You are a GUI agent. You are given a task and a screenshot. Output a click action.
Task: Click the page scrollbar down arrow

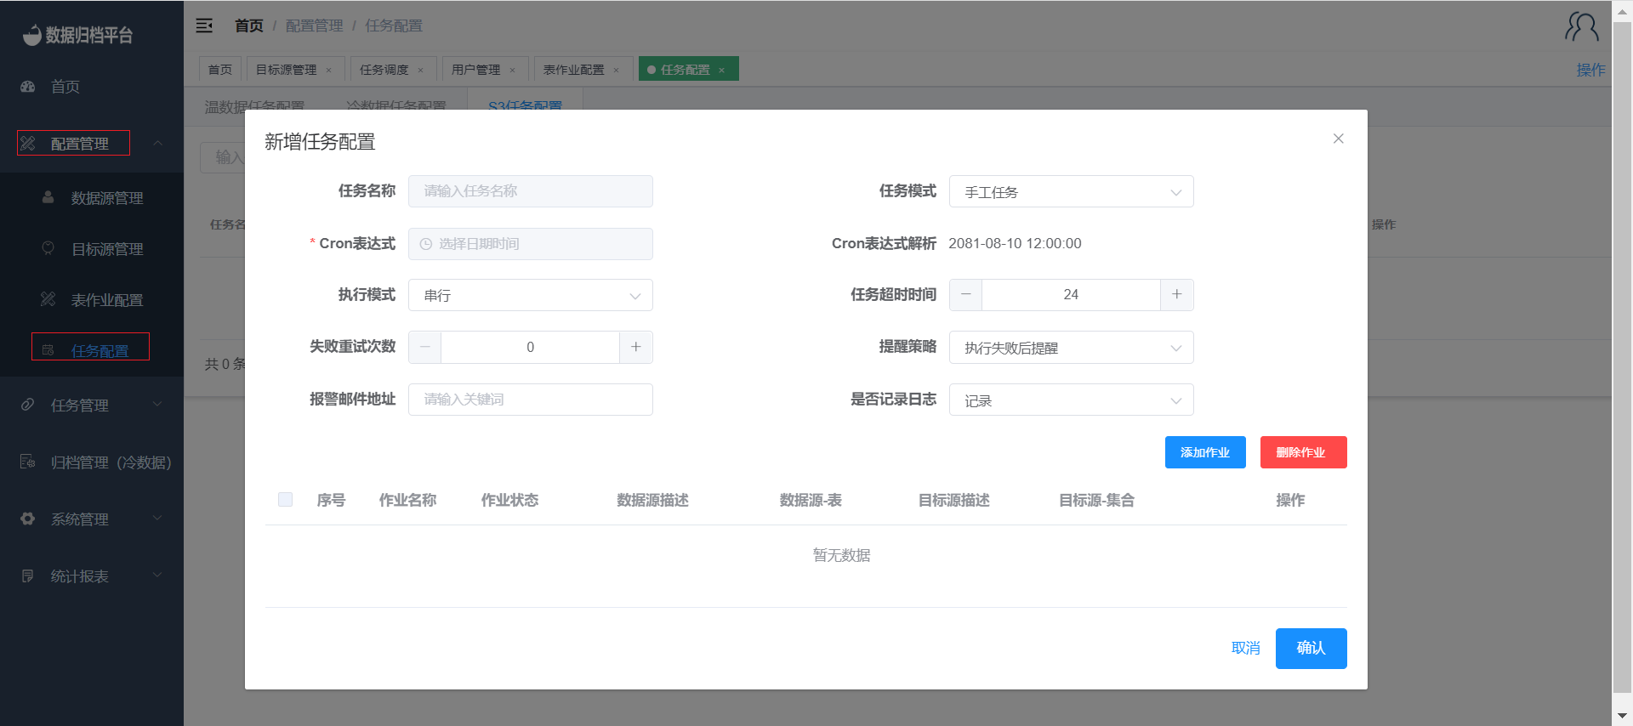point(1622,716)
